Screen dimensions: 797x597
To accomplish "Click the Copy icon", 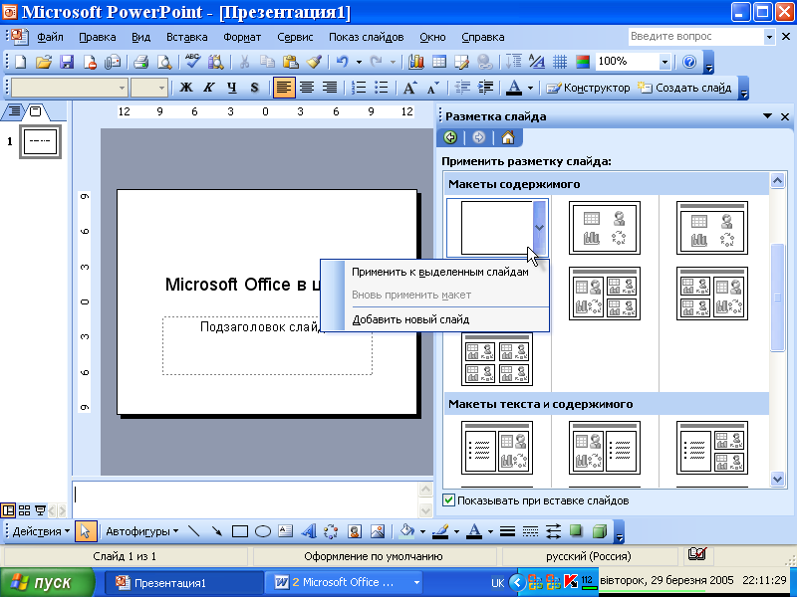I will 267,62.
